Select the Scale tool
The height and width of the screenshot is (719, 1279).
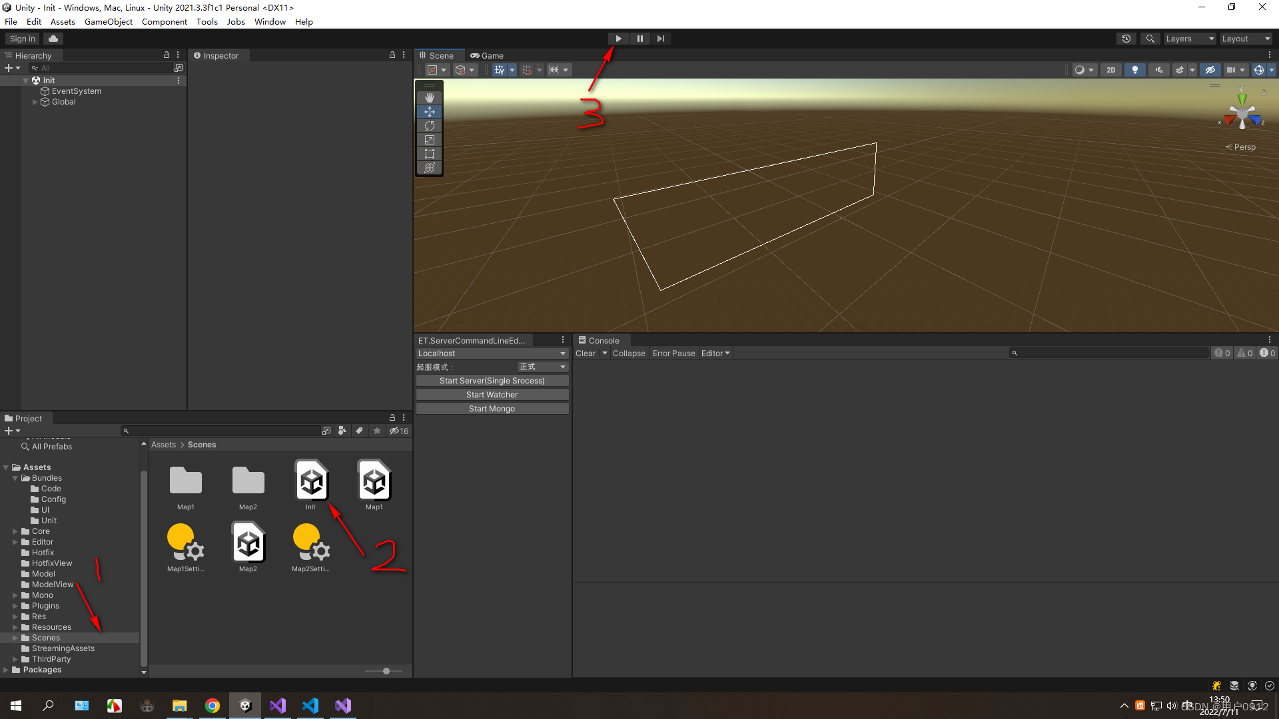[430, 140]
